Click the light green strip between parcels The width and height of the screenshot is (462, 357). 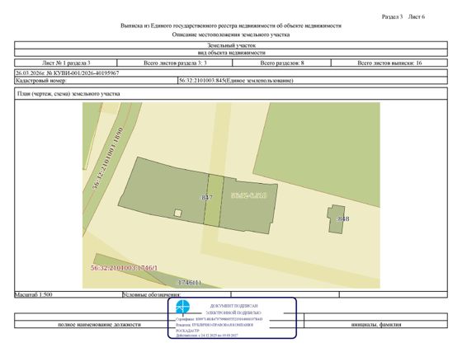click(214, 200)
